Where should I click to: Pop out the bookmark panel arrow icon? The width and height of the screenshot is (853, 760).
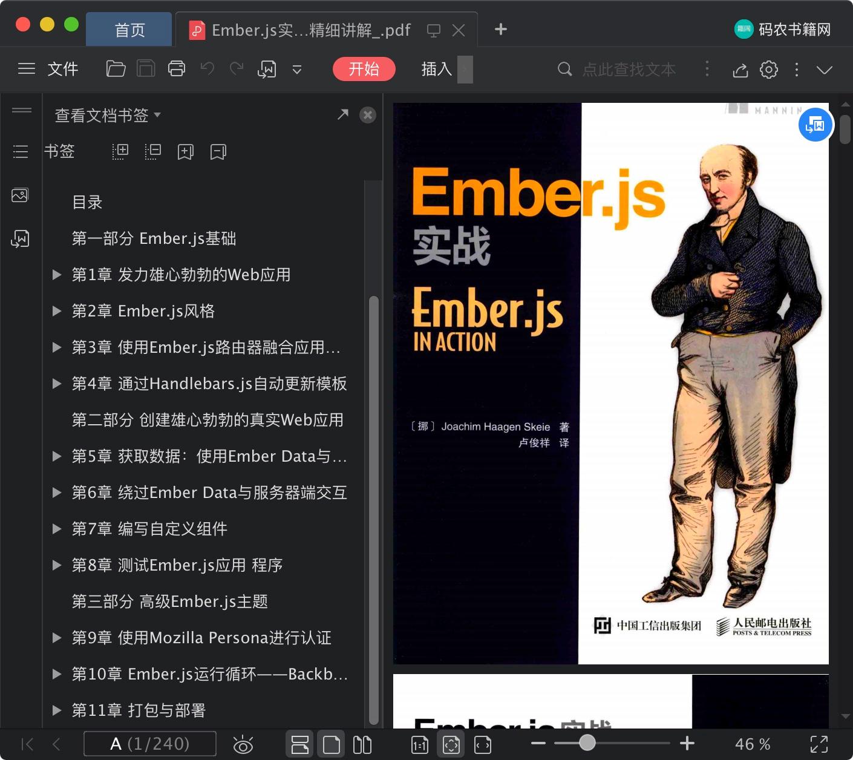point(343,114)
